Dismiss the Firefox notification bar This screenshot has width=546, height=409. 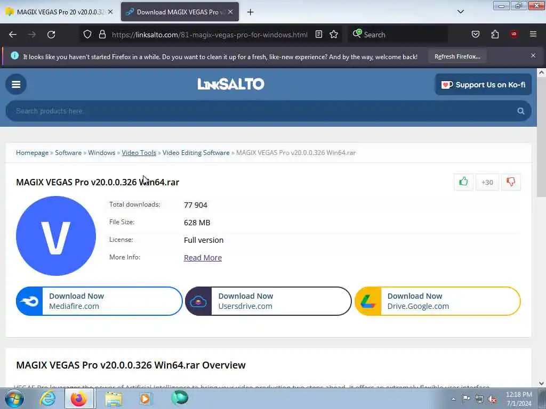pos(533,55)
